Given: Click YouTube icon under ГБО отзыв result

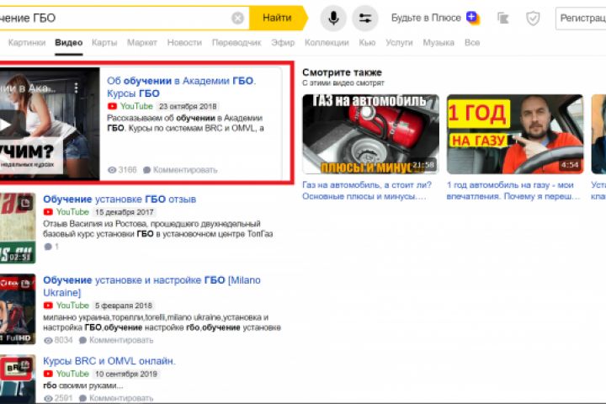Looking at the screenshot, I should tap(48, 212).
